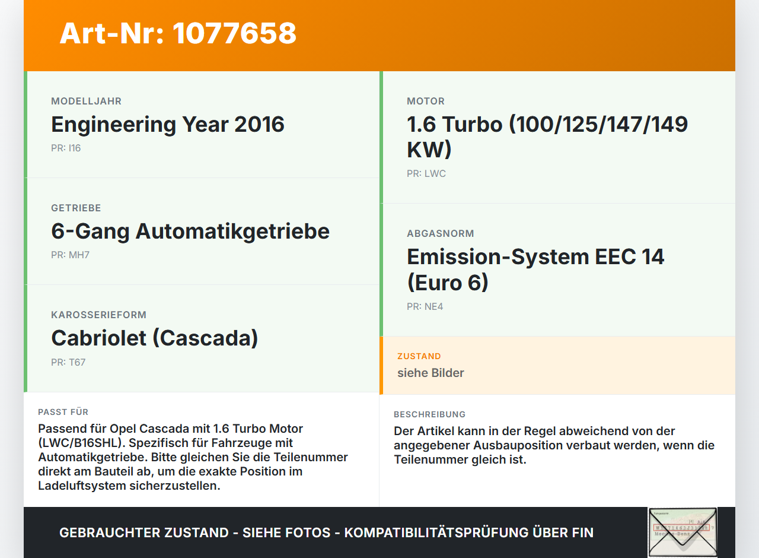Click the 'BESCHREIBUNG' label
This screenshot has height=558, width=759.
(430, 414)
